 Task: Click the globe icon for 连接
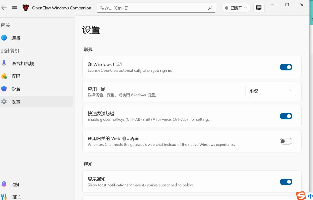click(4, 38)
